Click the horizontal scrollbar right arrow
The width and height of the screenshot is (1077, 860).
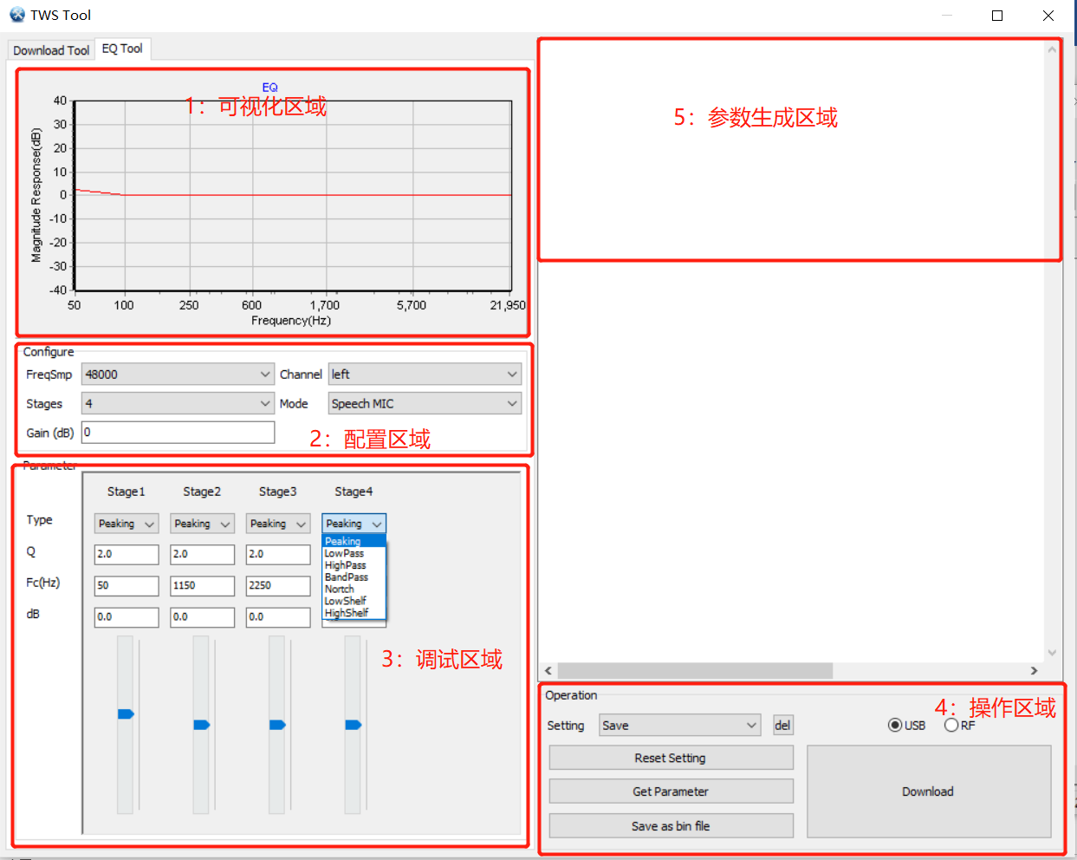[x=1034, y=671]
